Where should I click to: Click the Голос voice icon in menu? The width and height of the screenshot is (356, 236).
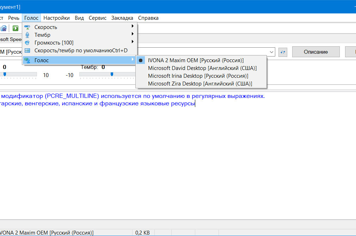[x=27, y=60]
